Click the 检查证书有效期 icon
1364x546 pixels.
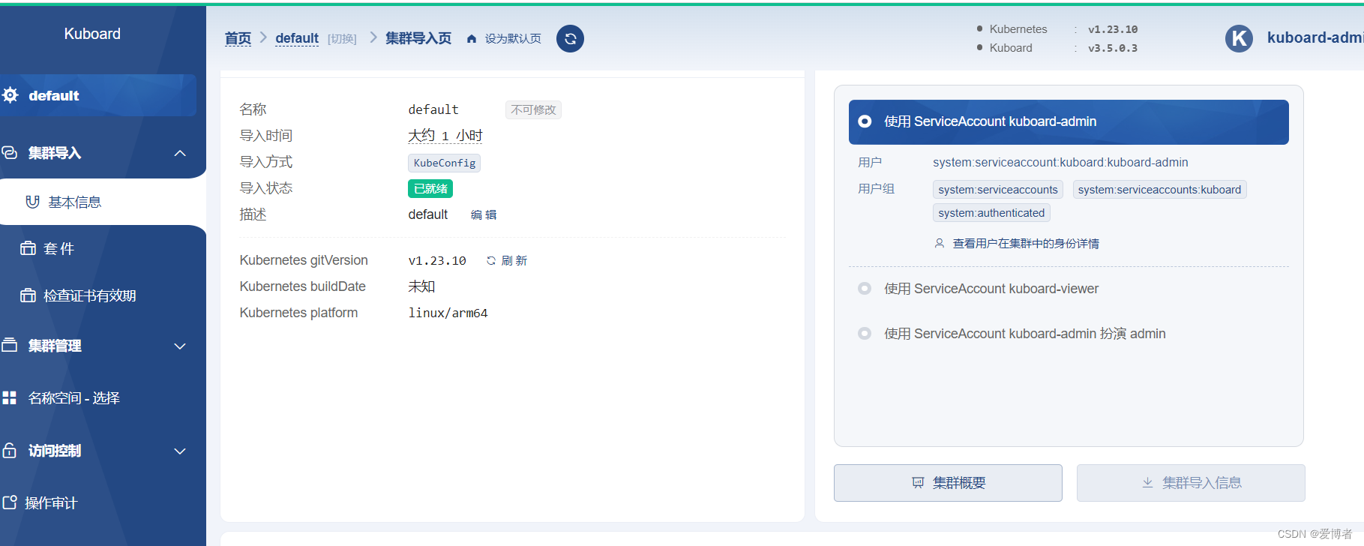click(x=28, y=295)
